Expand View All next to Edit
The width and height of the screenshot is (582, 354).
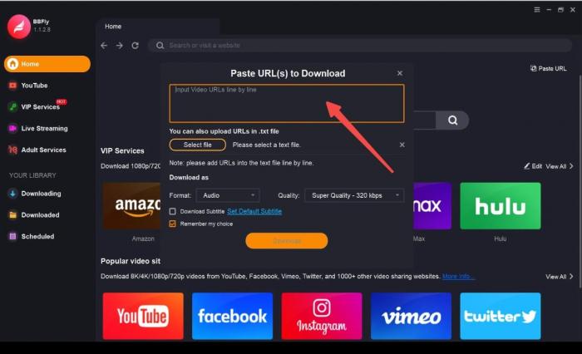coord(560,166)
